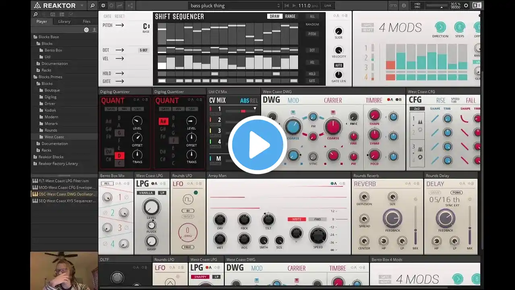Toggle RANGE mode in Shift Sequencer

click(x=290, y=17)
